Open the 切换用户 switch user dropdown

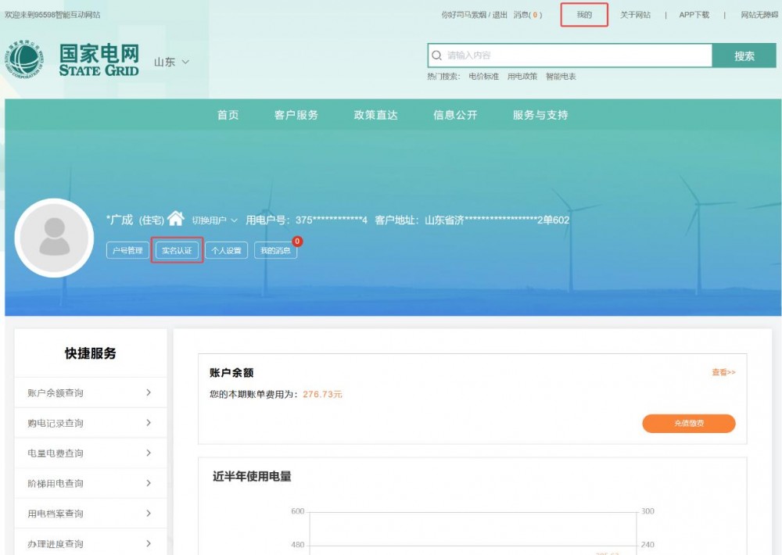[x=214, y=220]
